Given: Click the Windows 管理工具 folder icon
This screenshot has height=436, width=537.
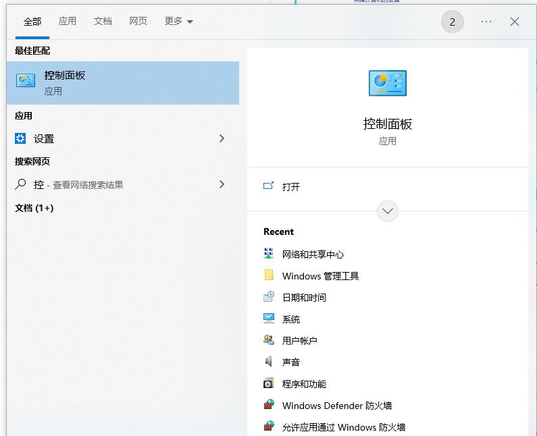Looking at the screenshot, I should click(269, 275).
